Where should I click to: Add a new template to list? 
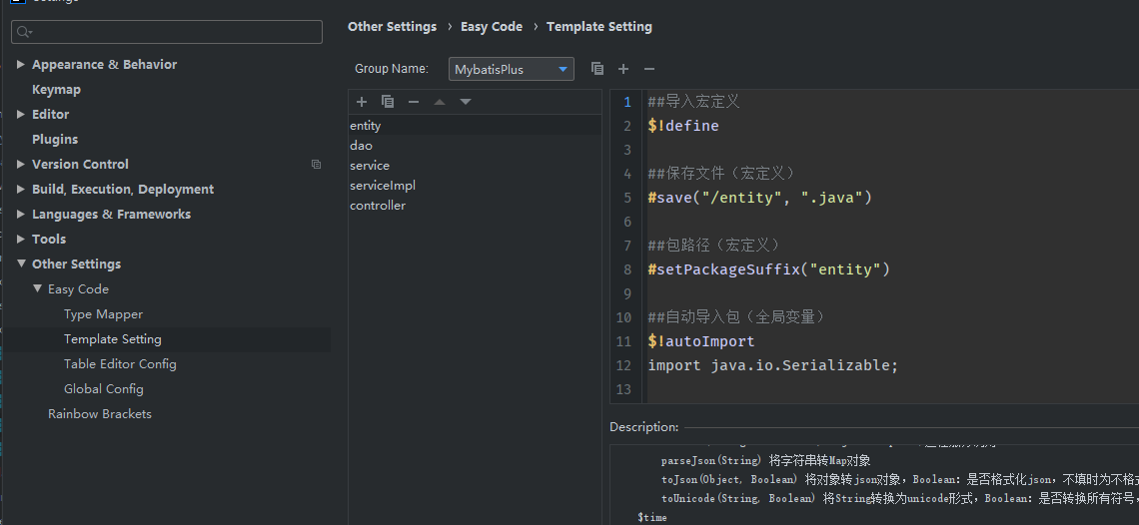click(362, 102)
